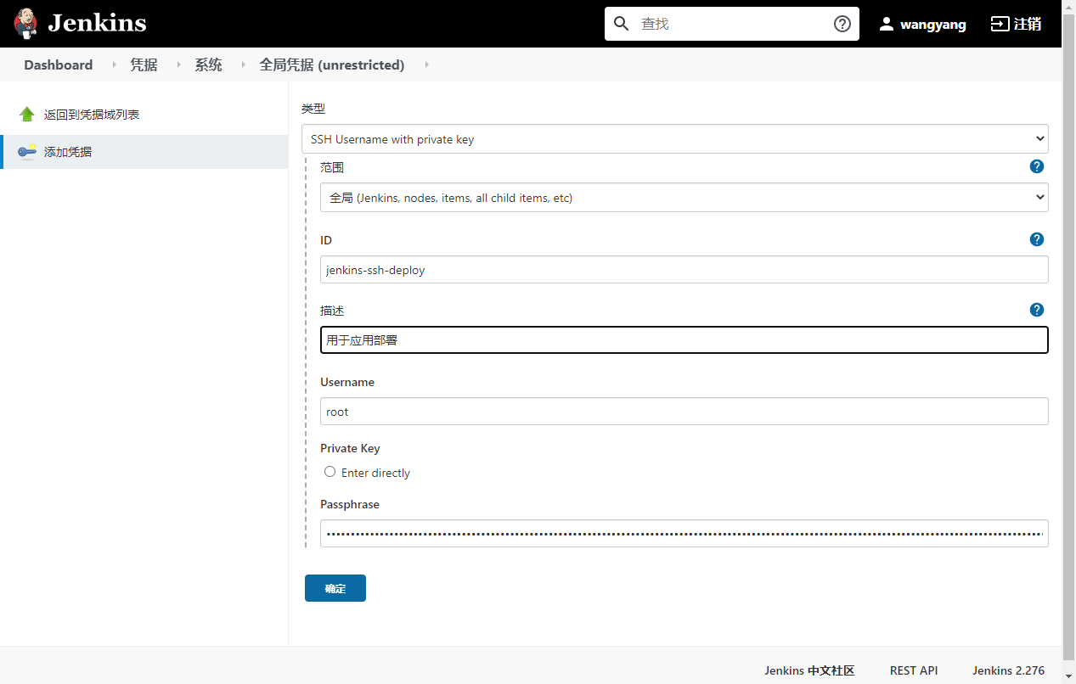
Task: Open the 范围 scope dropdown
Action: tap(684, 198)
